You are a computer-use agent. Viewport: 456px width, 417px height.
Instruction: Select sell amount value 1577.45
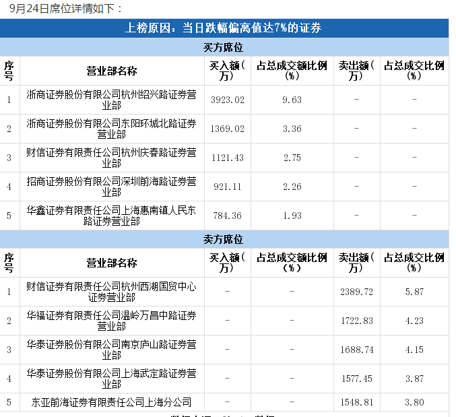click(356, 379)
